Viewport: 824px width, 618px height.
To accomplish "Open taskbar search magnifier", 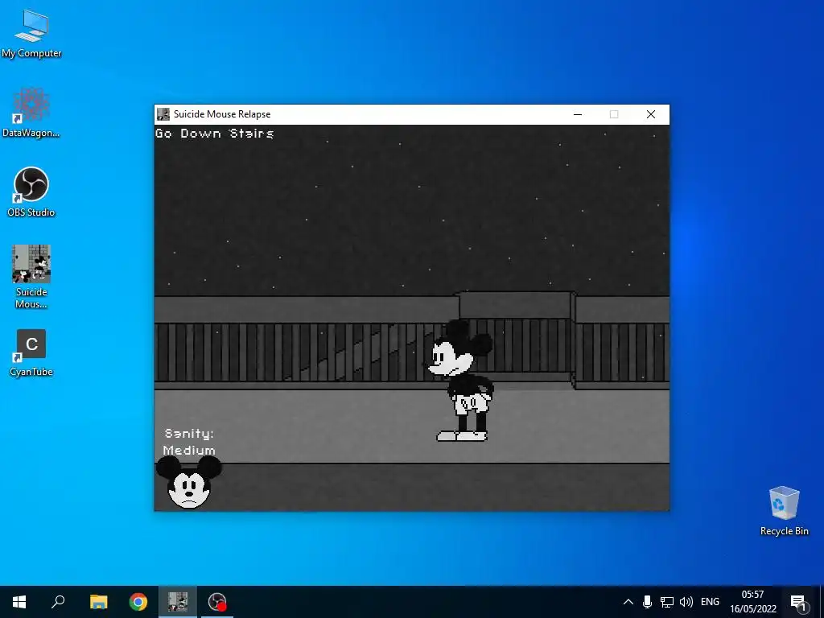I will (58, 602).
